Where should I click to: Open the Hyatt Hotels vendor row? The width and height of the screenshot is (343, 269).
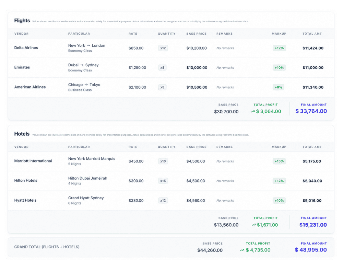coord(171,200)
